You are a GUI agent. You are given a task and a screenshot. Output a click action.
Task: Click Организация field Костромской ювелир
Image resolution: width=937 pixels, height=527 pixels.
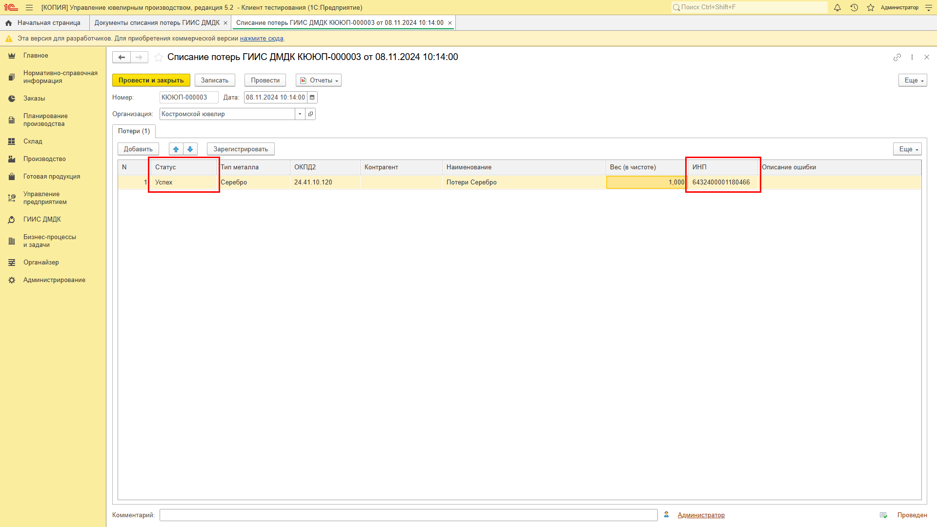coord(227,114)
